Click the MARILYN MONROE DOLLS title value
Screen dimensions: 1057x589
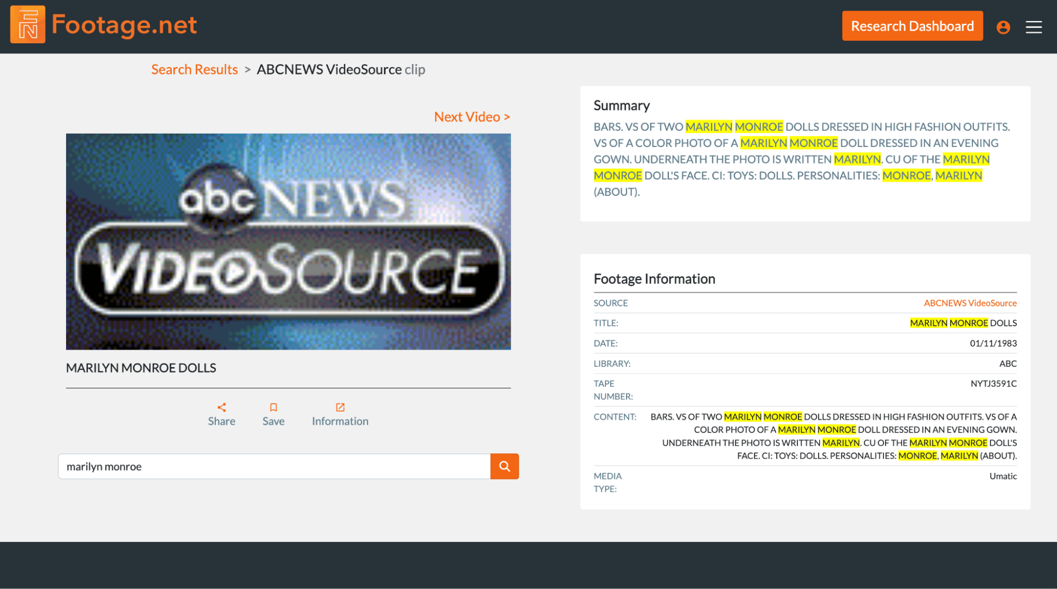tap(963, 323)
